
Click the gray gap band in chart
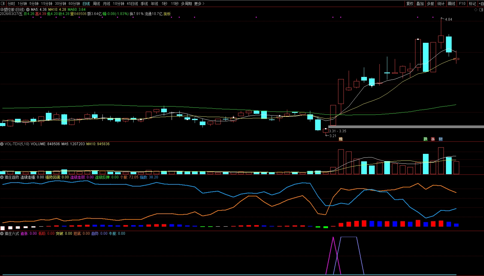click(406, 127)
